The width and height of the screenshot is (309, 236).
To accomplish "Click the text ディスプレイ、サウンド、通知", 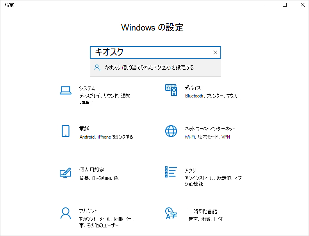I will pyautogui.click(x=105, y=96).
